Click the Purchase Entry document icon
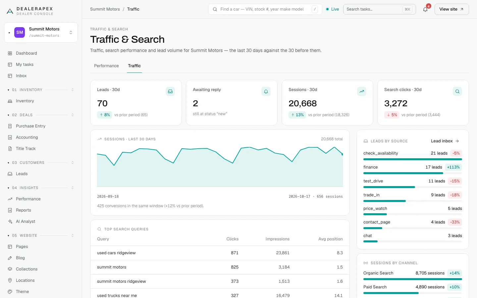The height and width of the screenshot is (298, 477). 10,126
